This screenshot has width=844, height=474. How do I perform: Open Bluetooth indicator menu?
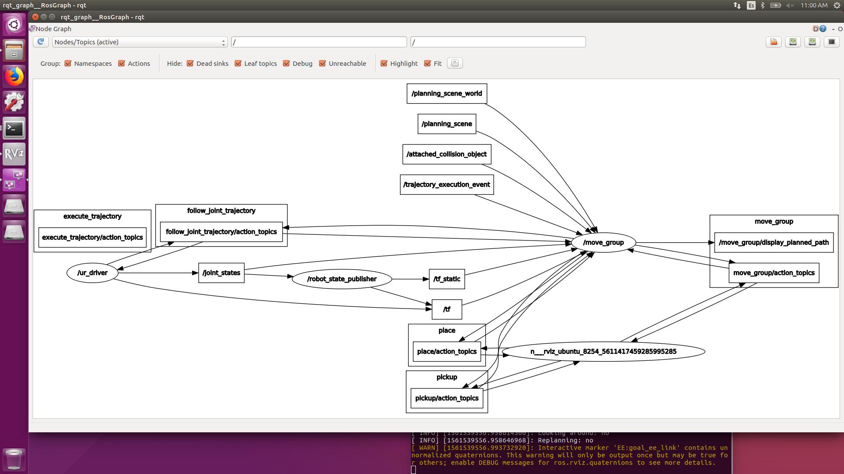763,5
